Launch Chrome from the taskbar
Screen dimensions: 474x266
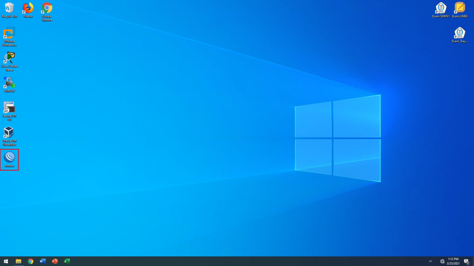click(x=31, y=261)
